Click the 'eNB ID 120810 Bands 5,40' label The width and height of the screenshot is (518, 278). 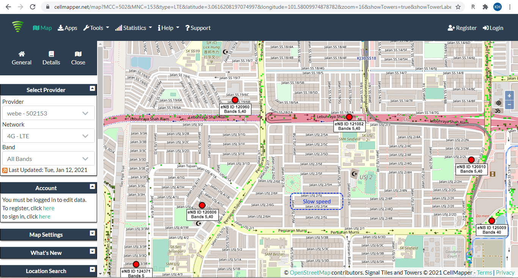(x=471, y=169)
